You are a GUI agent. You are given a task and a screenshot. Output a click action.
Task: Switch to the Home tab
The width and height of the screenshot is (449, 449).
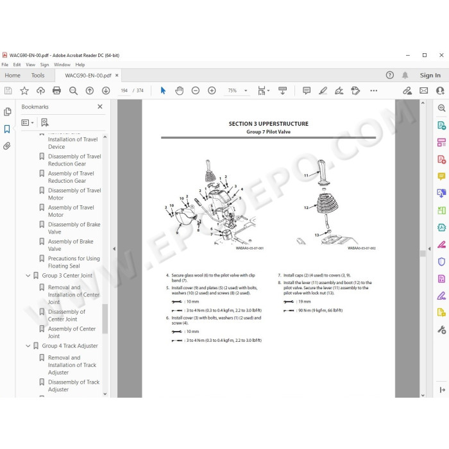(13, 75)
